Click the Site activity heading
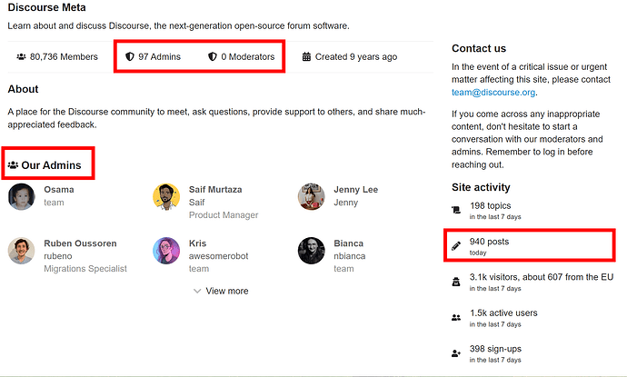The image size is (627, 377). 481,187
